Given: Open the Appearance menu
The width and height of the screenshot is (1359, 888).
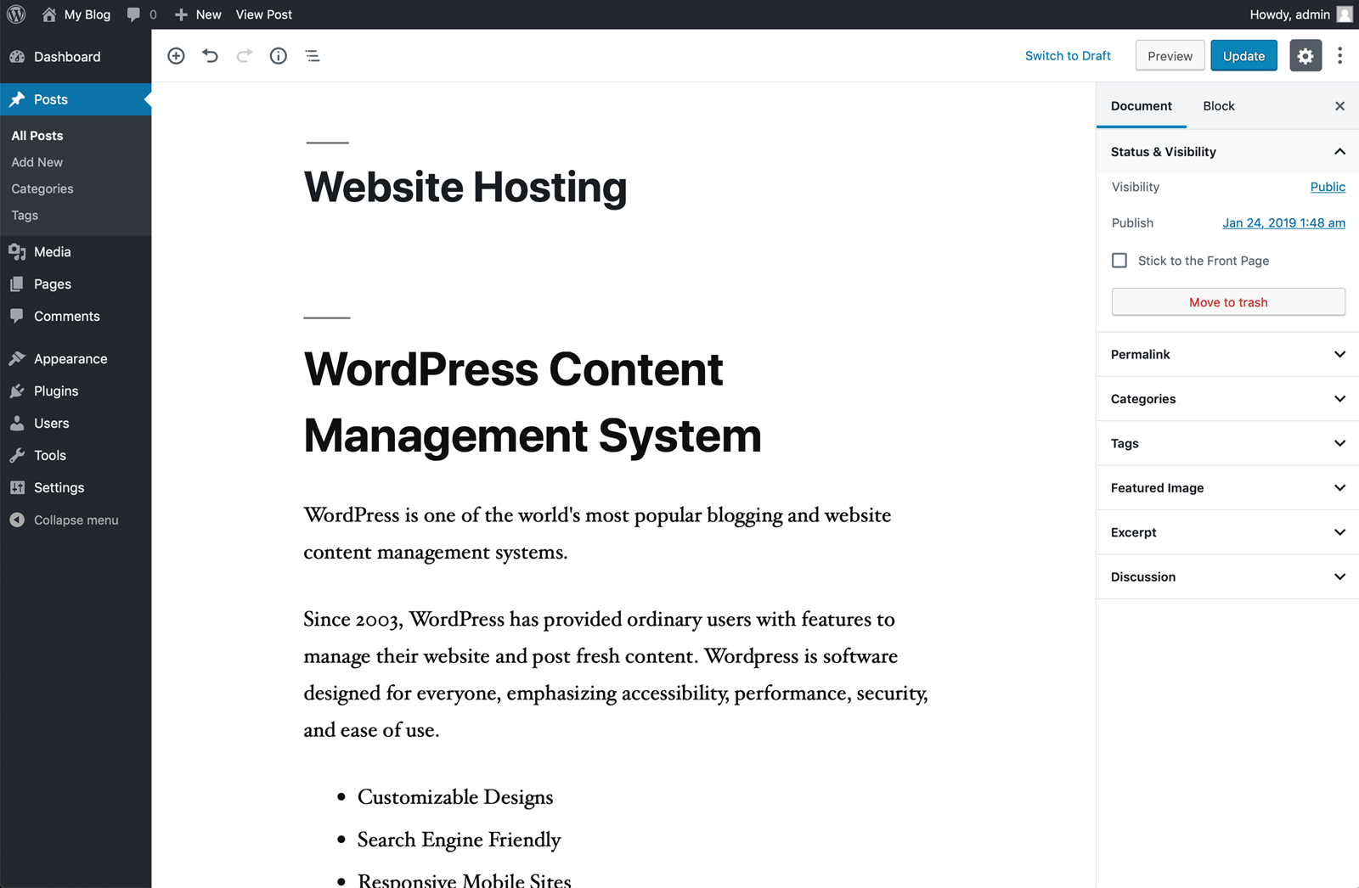Looking at the screenshot, I should [76, 359].
